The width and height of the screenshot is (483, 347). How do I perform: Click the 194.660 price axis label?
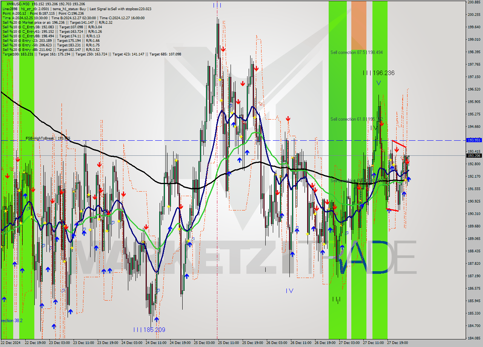[474, 127]
